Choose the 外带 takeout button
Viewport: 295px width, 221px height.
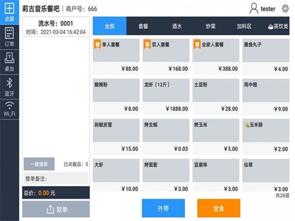[163, 208]
